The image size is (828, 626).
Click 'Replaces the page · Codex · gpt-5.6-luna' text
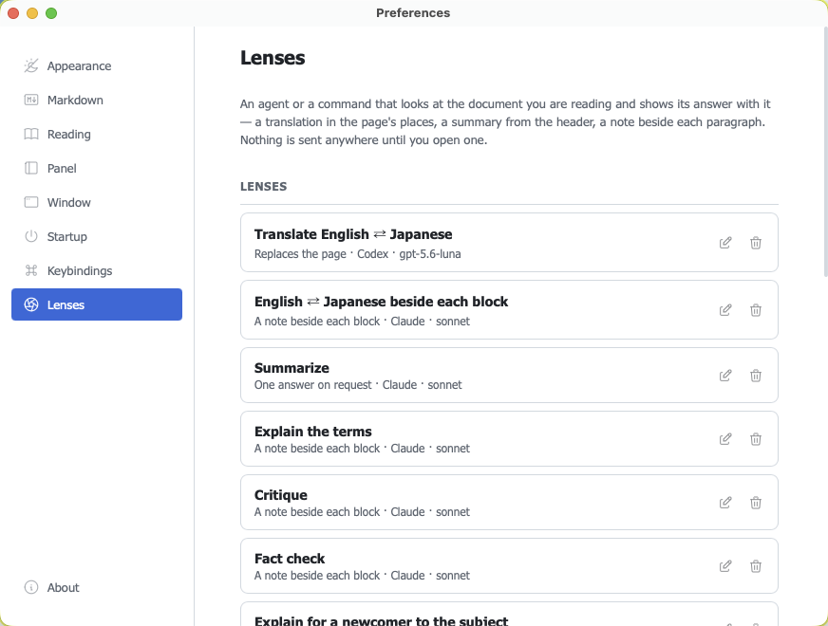pos(357,253)
